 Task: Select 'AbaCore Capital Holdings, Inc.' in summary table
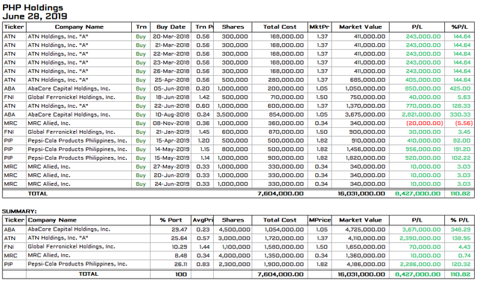69,230
